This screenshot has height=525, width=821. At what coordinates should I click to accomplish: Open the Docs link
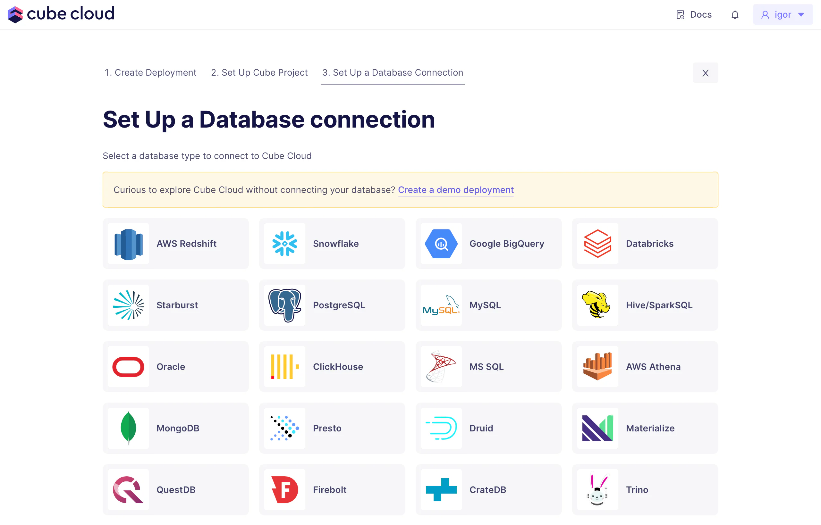[694, 15]
